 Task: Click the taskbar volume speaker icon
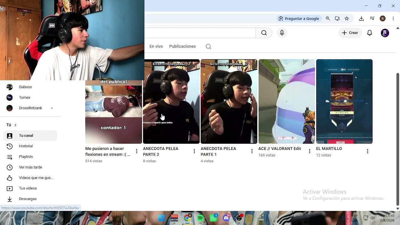click(372, 218)
